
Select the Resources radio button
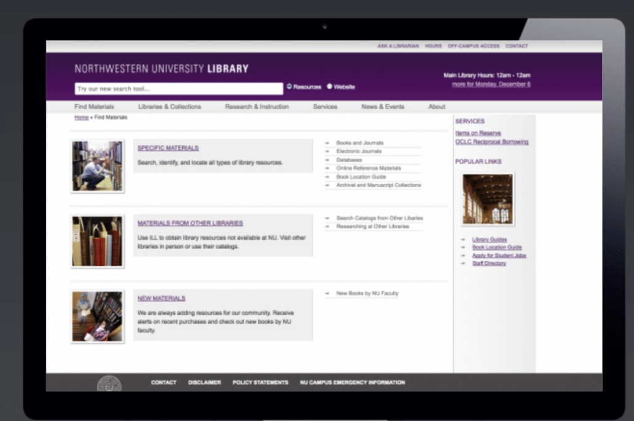289,87
